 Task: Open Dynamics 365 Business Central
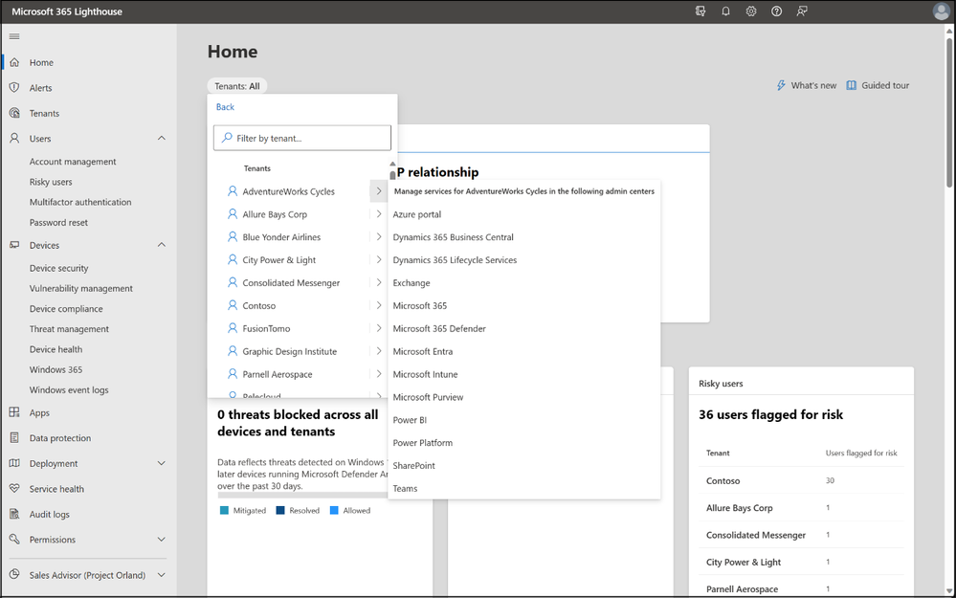tap(453, 237)
